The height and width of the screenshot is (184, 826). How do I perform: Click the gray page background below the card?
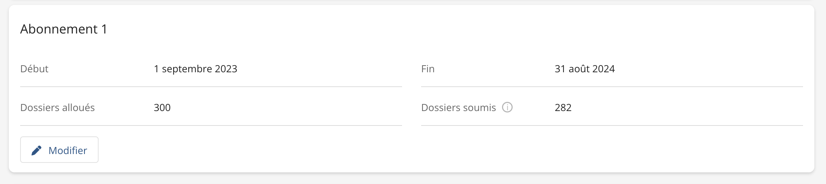(x=413, y=179)
